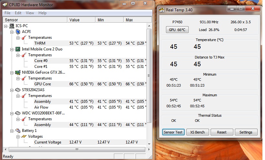Image resolution: width=265 pixels, height=160 pixels.
Task: Click the vertical scrollbar down arrow in Hardware Monitor
Action: coord(149,144)
